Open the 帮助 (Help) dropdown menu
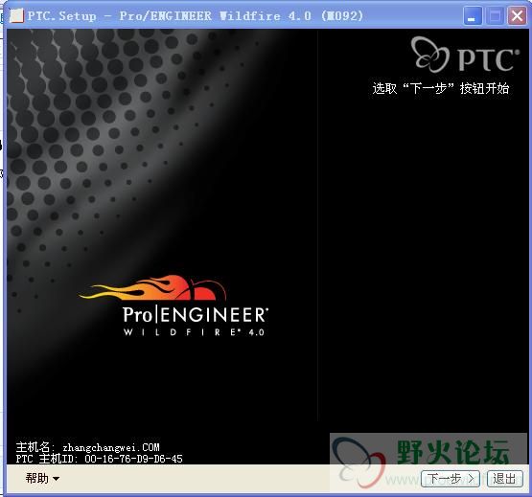Screen dimensions: 532x497 [x=42, y=479]
